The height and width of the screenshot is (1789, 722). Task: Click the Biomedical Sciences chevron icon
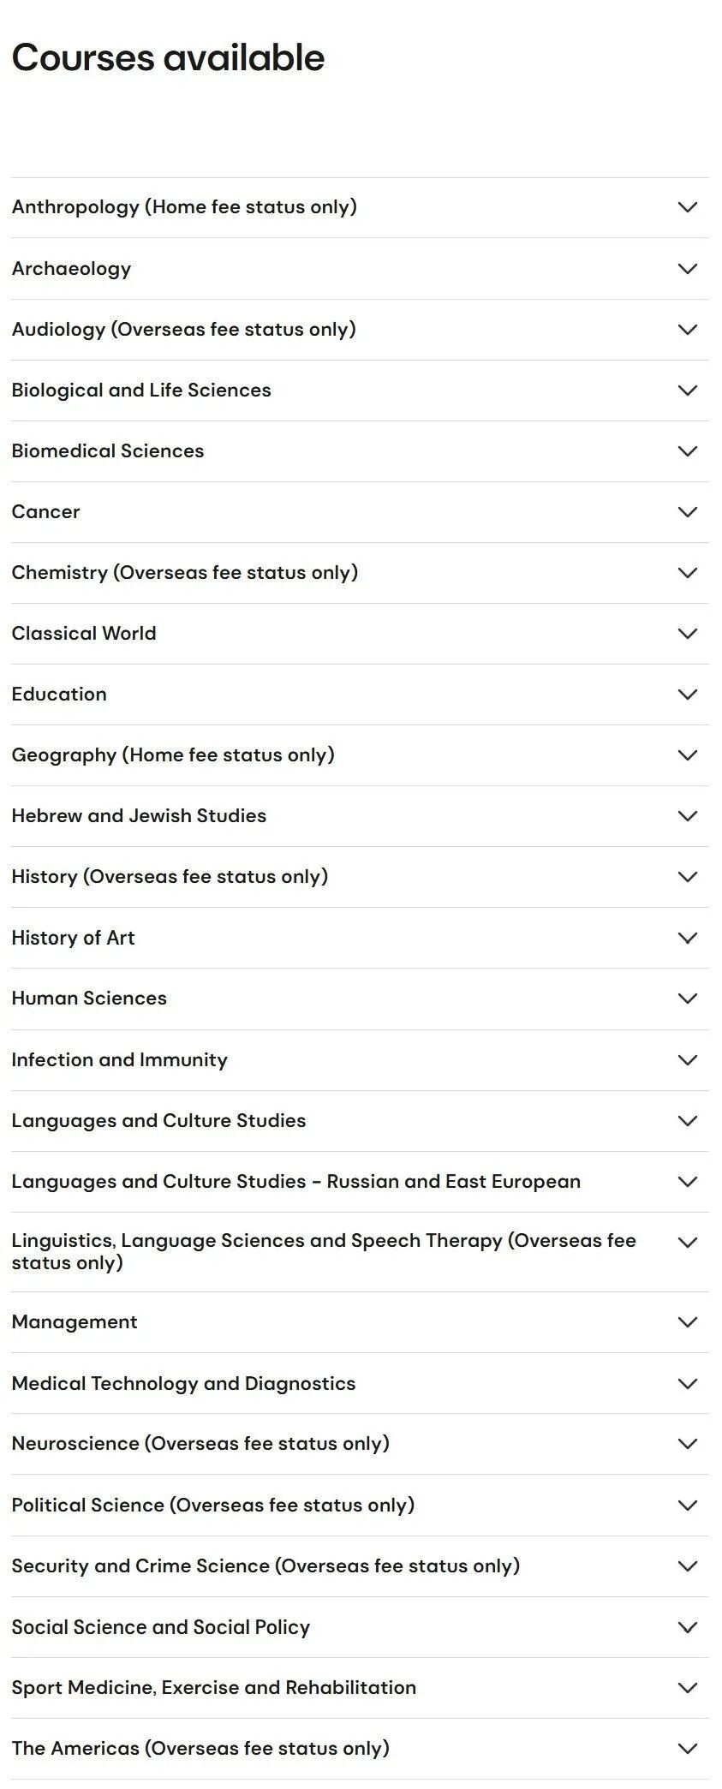(687, 451)
